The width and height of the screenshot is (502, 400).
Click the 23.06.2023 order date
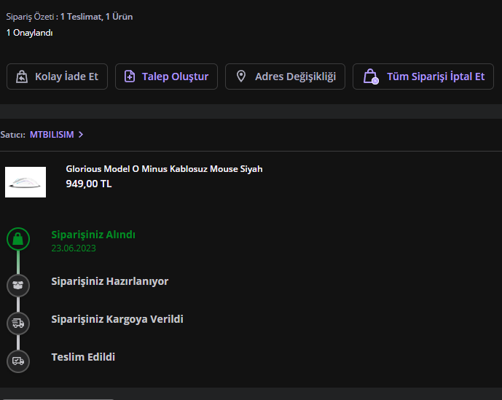[x=74, y=248]
